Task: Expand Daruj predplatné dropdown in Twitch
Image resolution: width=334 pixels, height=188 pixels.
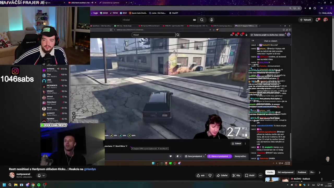Action: (x=195, y=156)
